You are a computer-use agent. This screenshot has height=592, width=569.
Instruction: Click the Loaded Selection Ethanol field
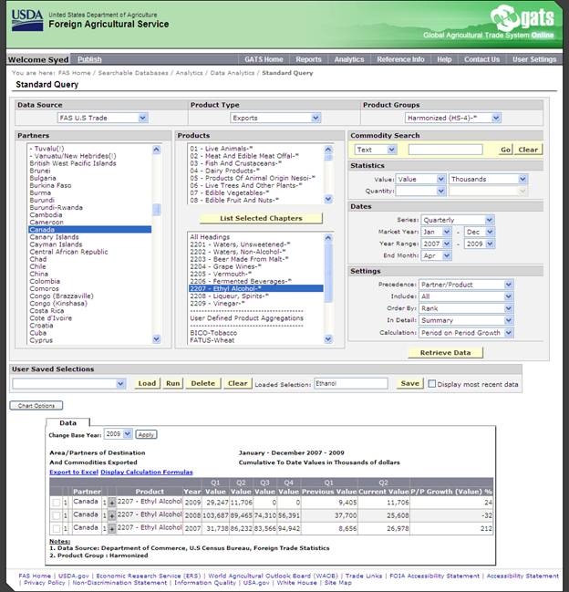click(x=351, y=384)
